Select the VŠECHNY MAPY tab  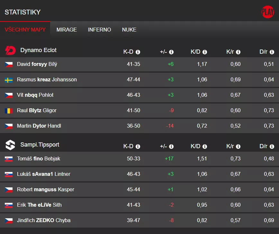point(25,30)
